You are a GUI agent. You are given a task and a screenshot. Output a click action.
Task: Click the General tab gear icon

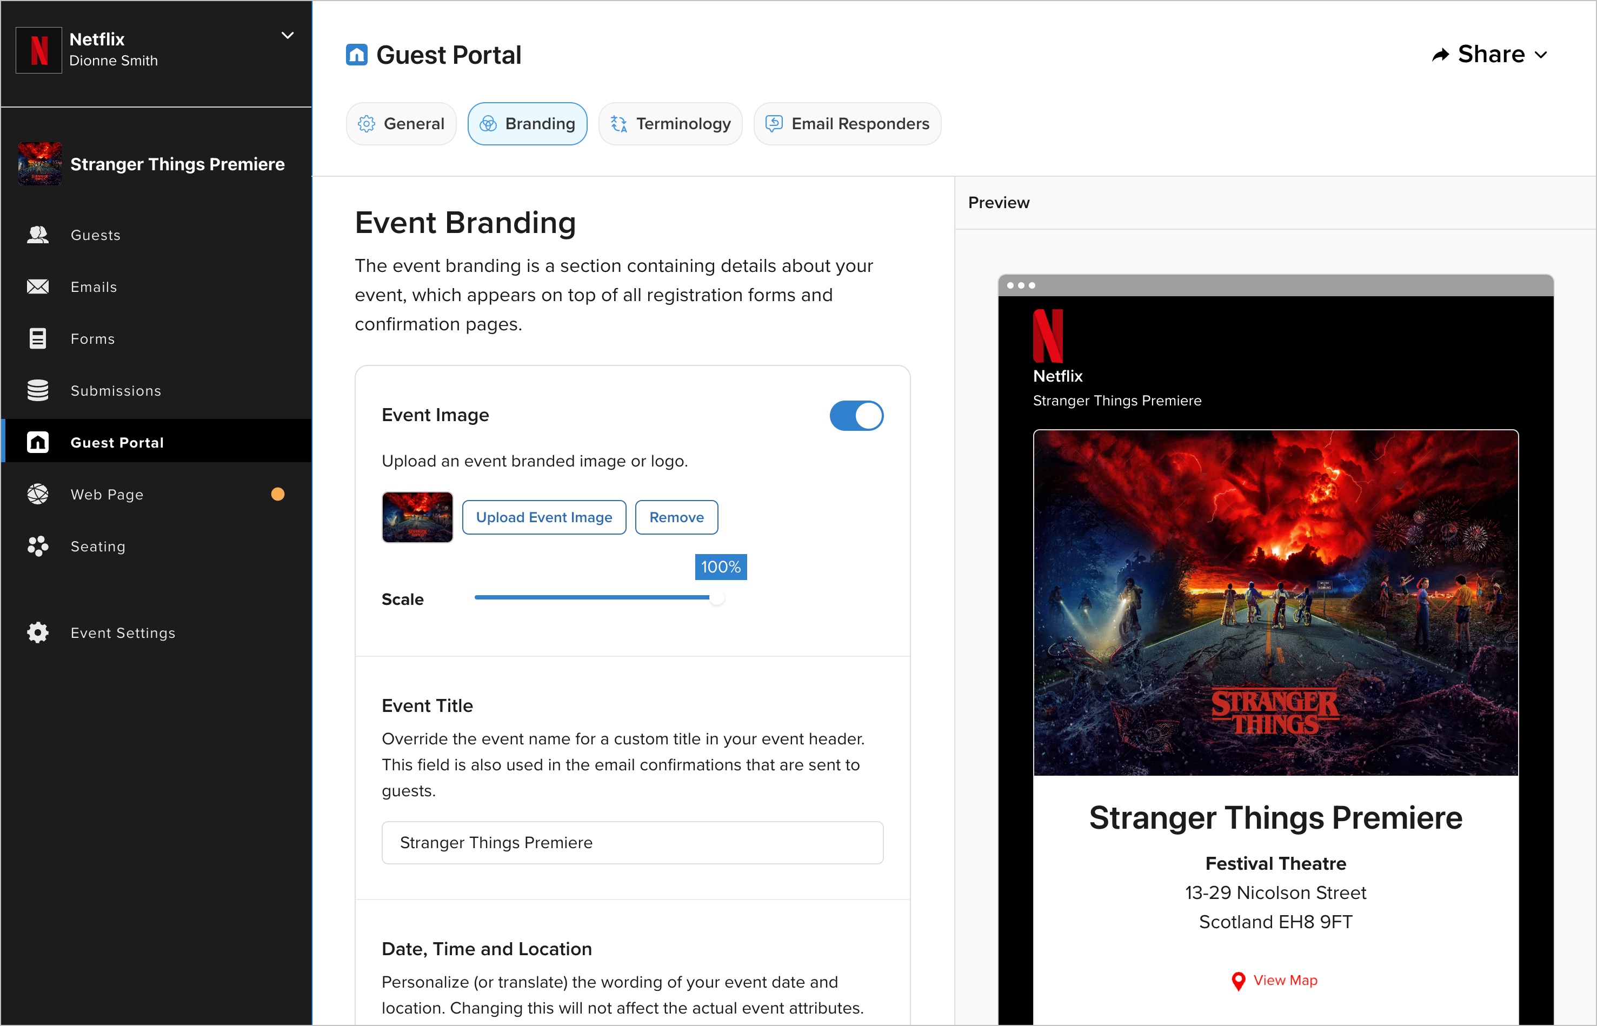[366, 124]
